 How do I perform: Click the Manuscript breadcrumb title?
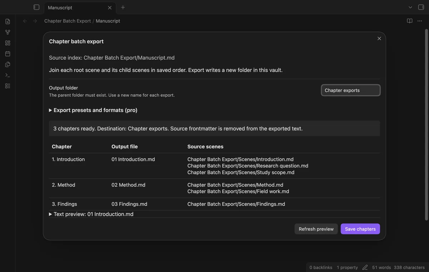tap(108, 21)
